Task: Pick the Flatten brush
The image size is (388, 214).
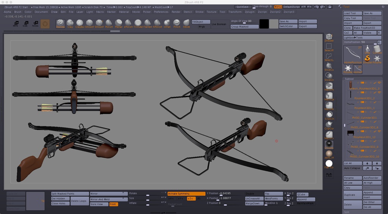Action: click(147, 24)
